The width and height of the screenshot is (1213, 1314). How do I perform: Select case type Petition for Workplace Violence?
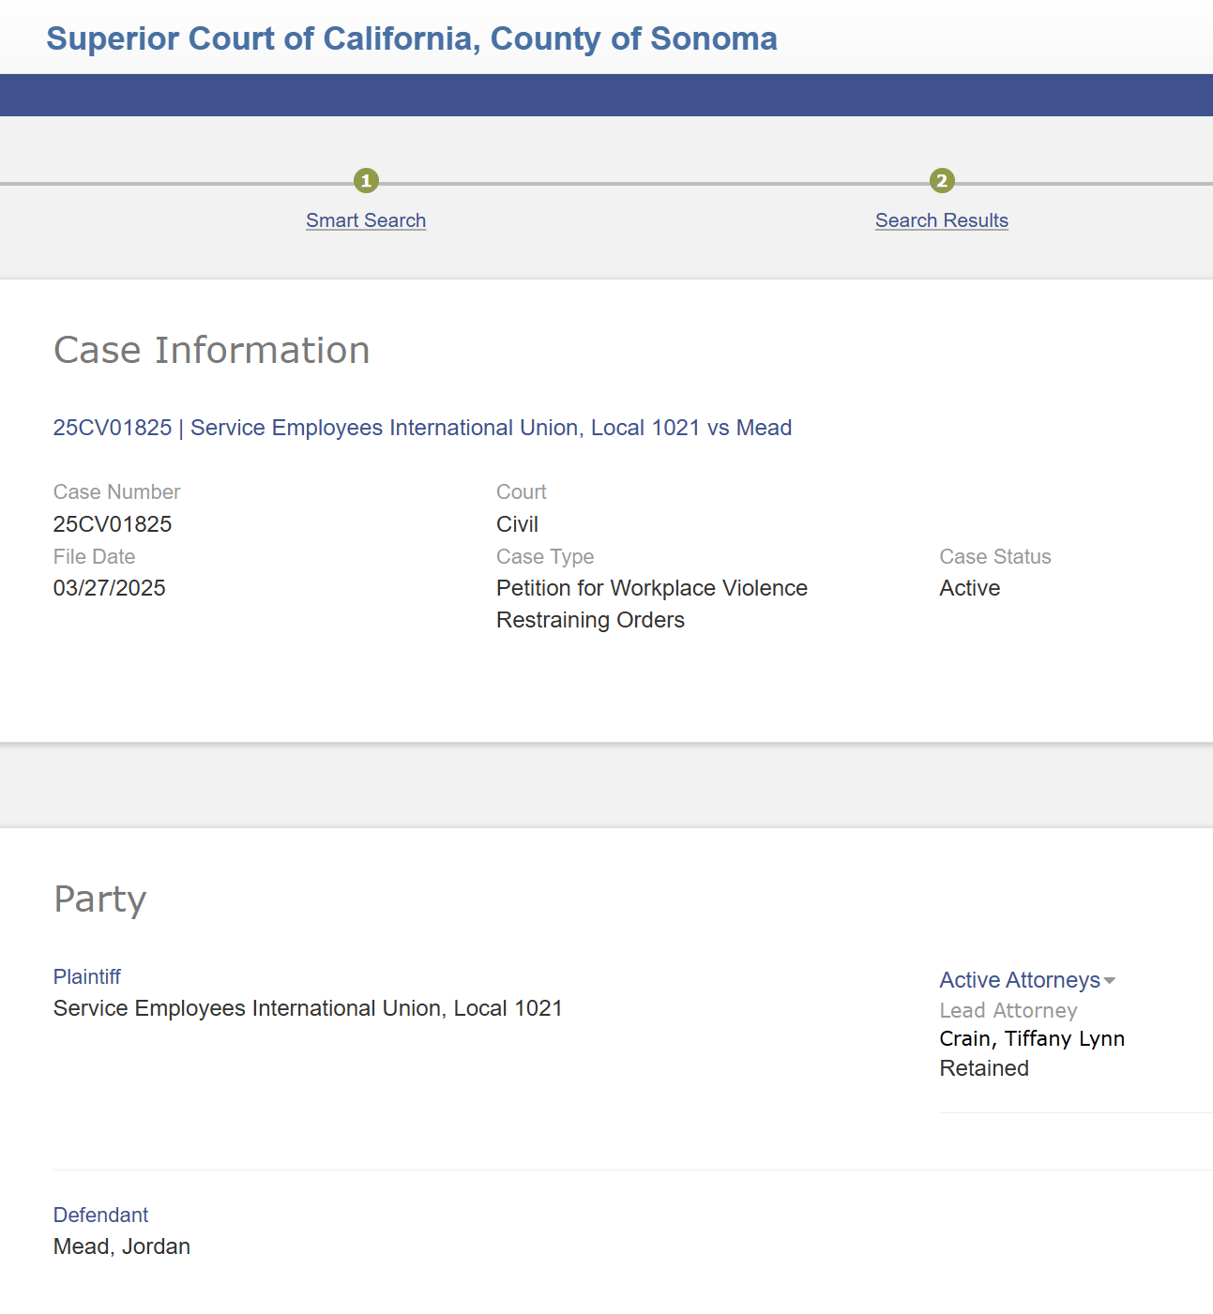(652, 604)
